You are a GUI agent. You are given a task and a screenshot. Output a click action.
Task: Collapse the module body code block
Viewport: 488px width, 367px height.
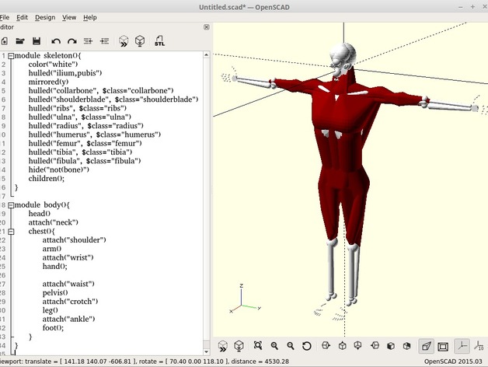point(11,205)
